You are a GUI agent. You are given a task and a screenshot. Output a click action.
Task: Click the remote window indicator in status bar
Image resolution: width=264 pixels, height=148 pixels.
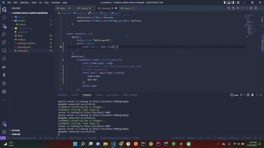3,138
